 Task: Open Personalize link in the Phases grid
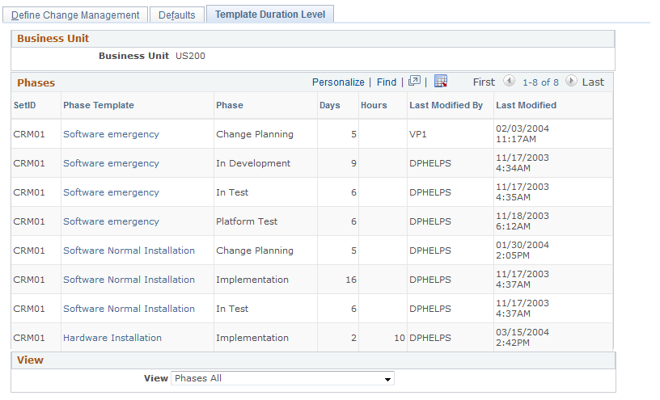(338, 82)
